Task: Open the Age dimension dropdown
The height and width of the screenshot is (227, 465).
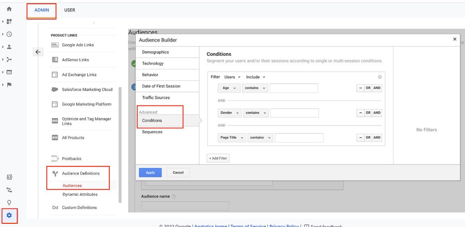Action: point(229,88)
